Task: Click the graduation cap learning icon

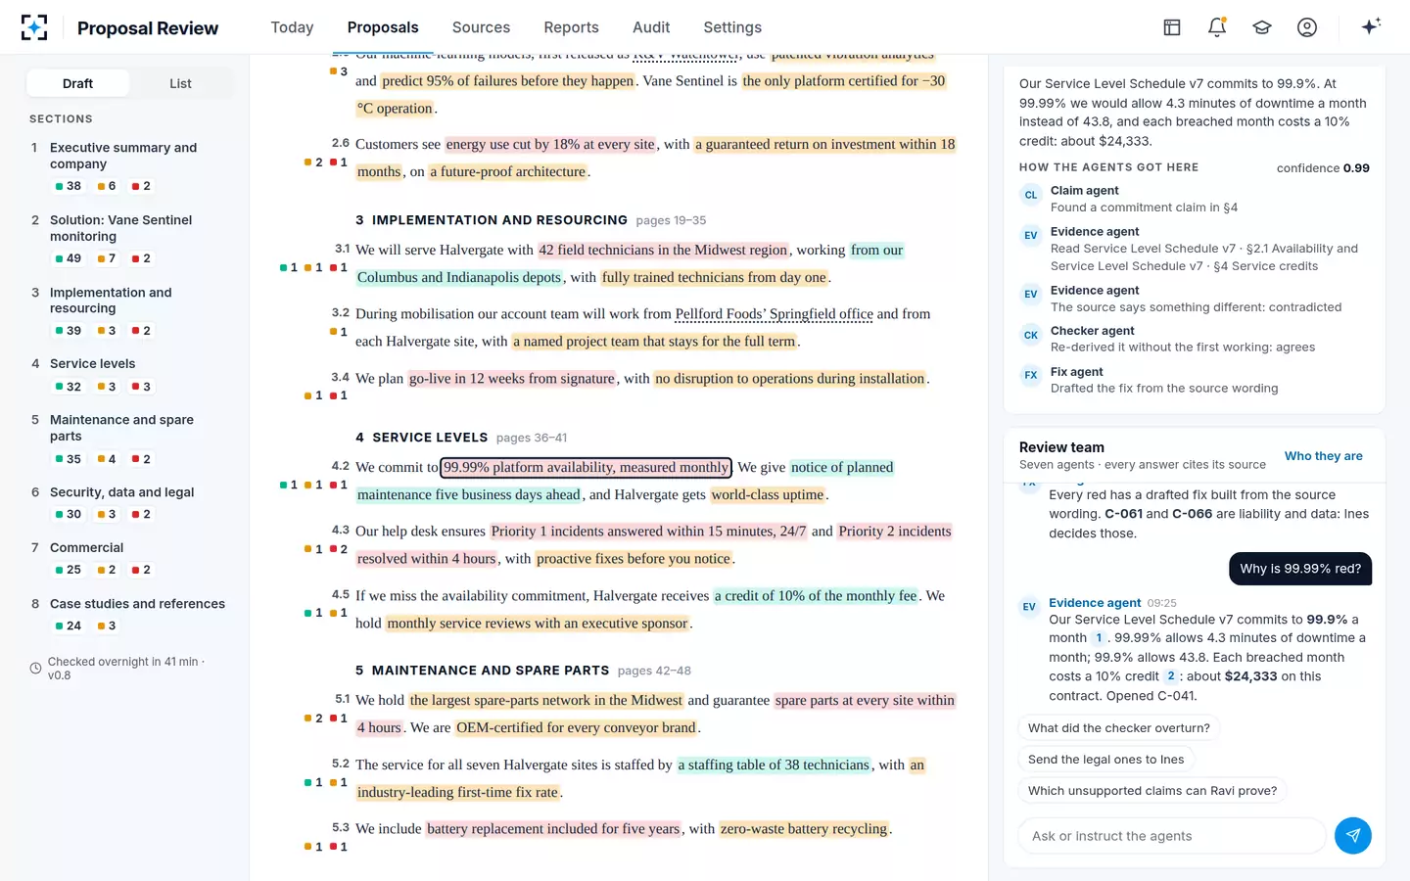Action: coord(1262,27)
